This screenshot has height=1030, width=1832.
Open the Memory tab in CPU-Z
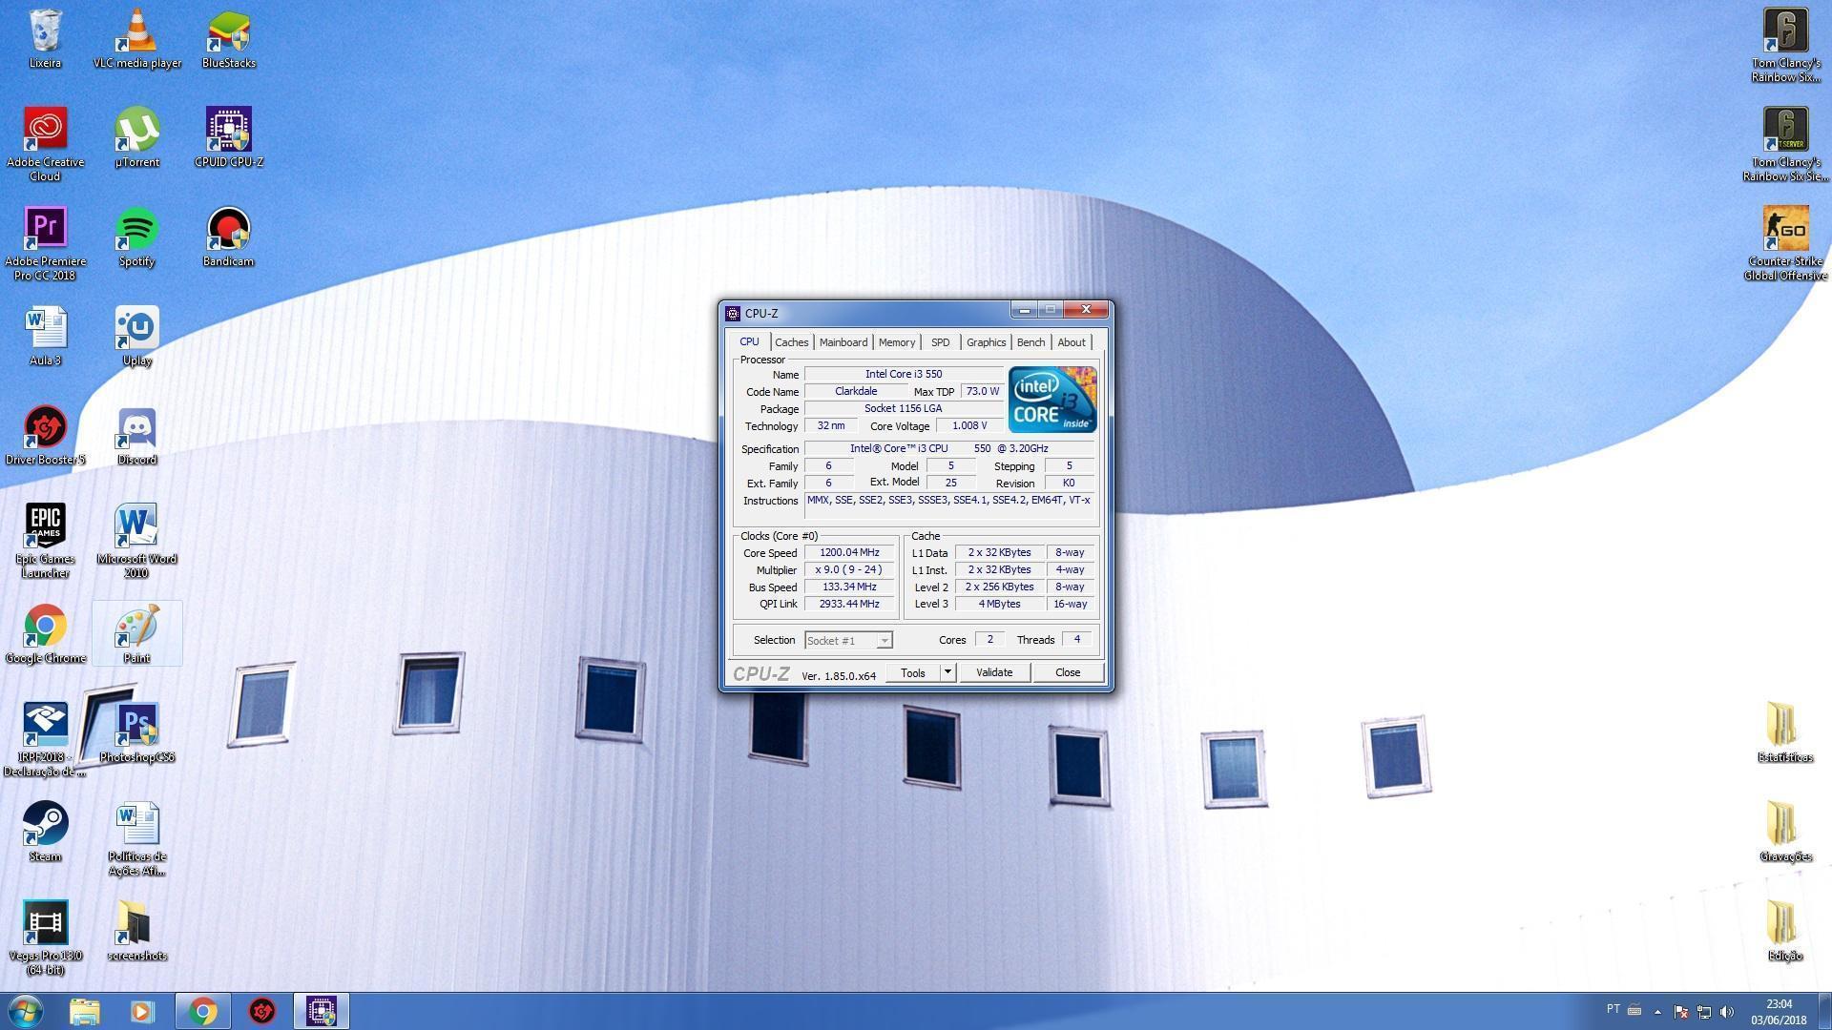[x=896, y=342]
